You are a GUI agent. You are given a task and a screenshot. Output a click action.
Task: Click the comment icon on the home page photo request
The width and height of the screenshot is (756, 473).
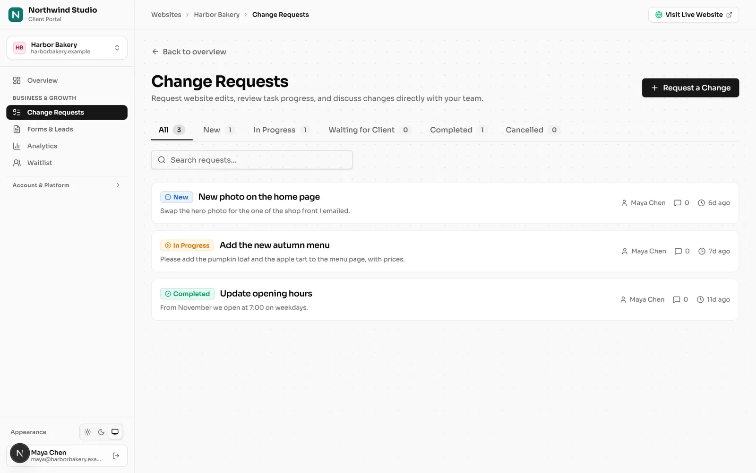pyautogui.click(x=678, y=203)
